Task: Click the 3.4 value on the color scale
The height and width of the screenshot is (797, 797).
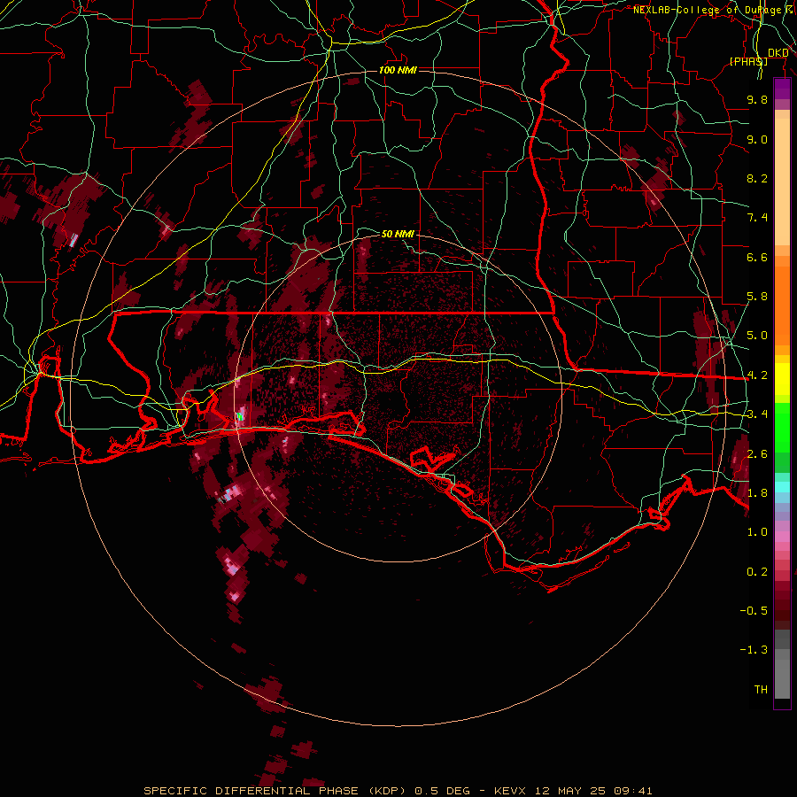Action: click(757, 414)
